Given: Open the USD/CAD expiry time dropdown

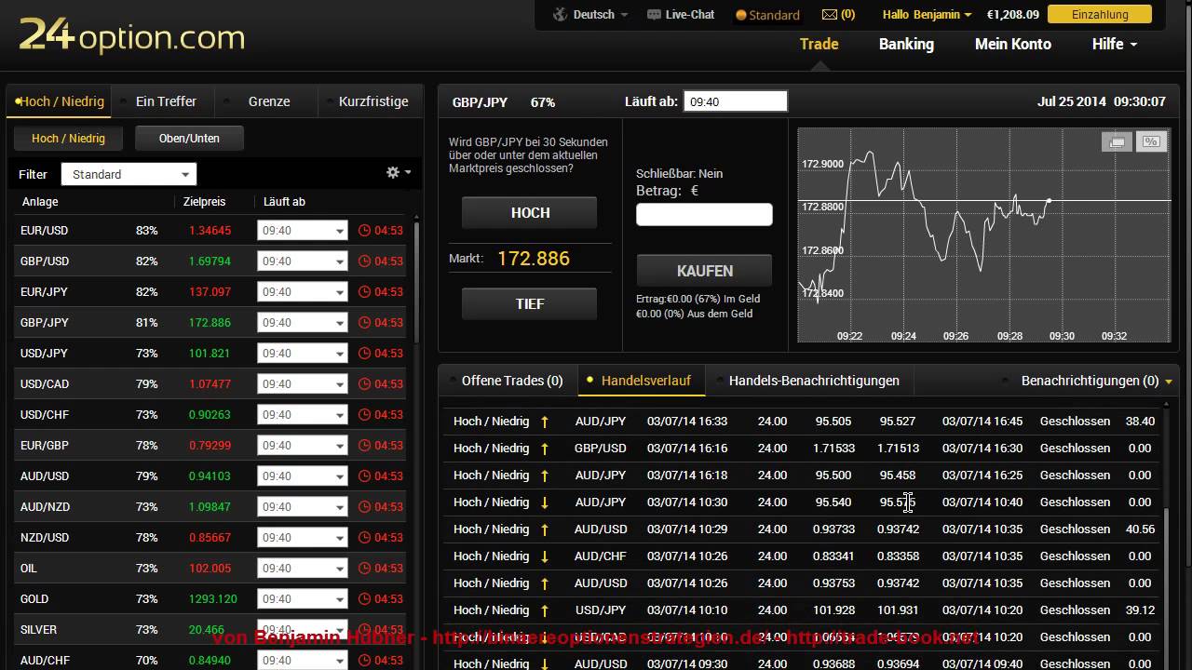Looking at the screenshot, I should pyautogui.click(x=303, y=384).
